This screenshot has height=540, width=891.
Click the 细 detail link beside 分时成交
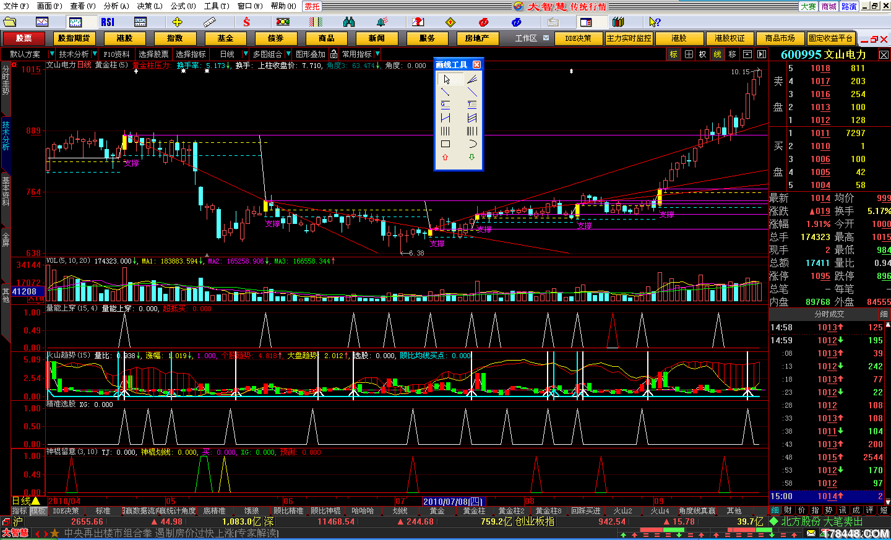pos(884,314)
